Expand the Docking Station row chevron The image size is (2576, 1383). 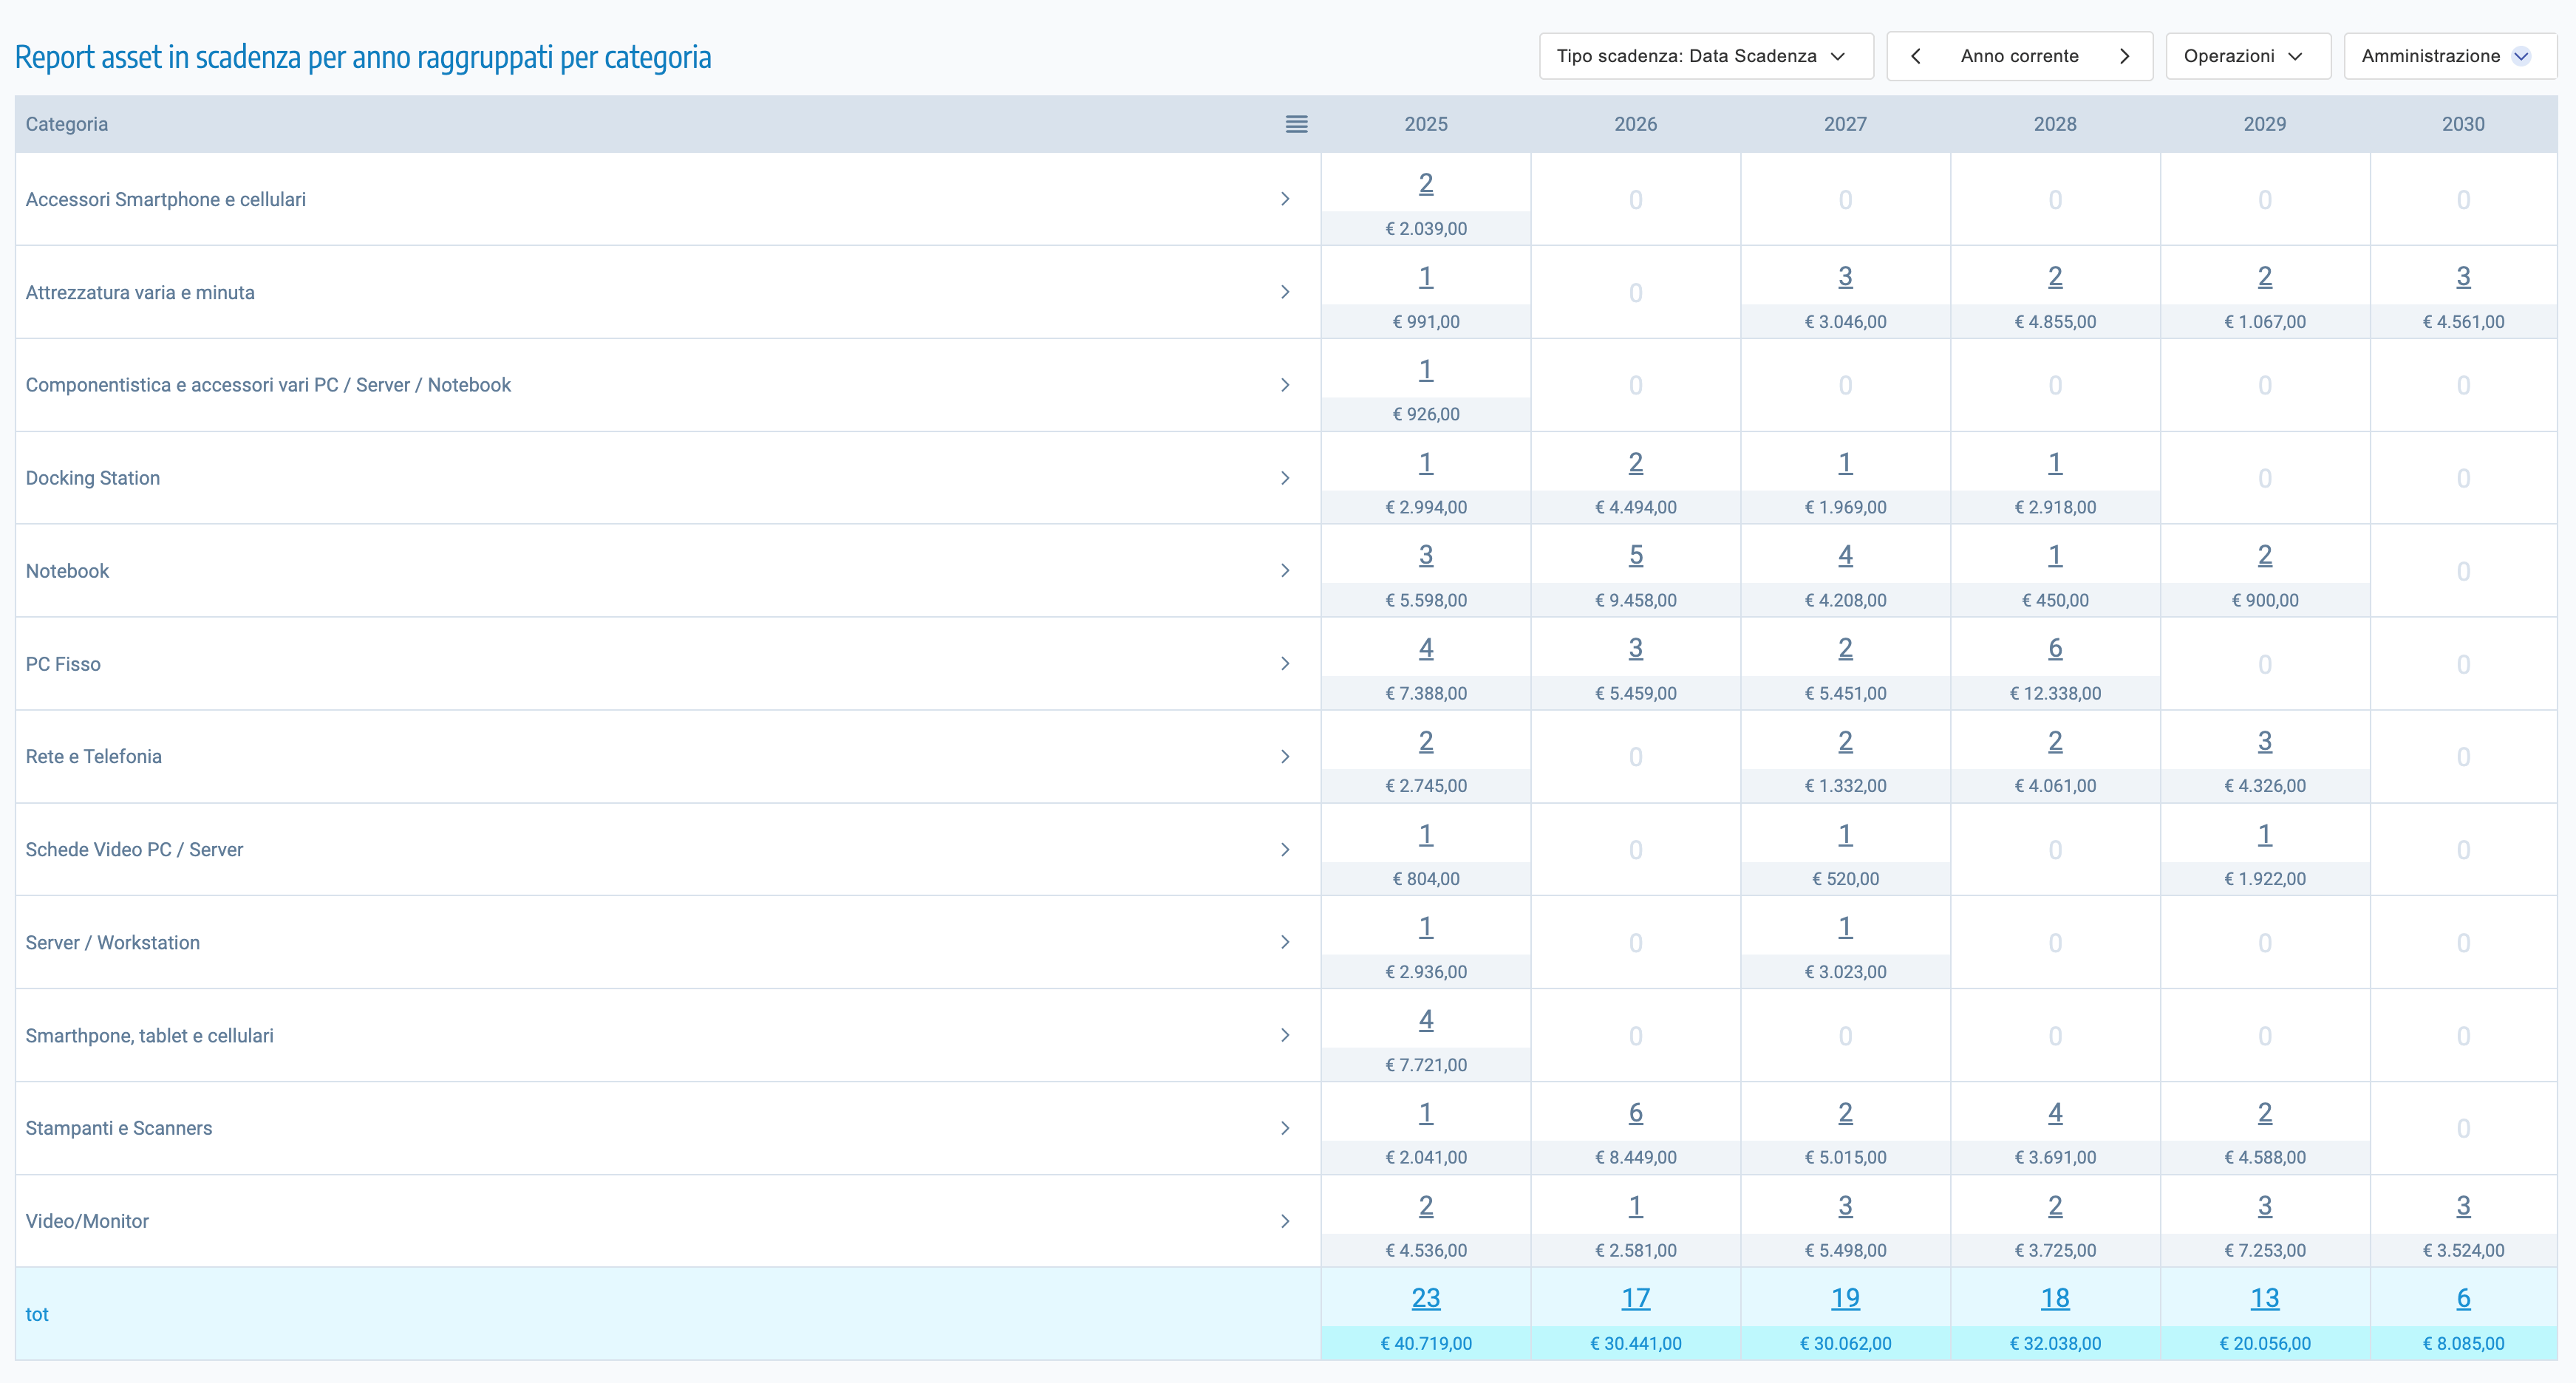click(x=1285, y=478)
